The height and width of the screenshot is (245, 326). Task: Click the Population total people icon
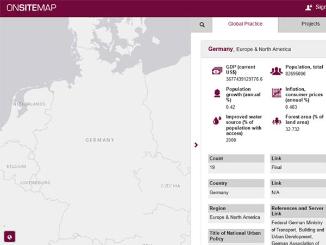(x=277, y=71)
